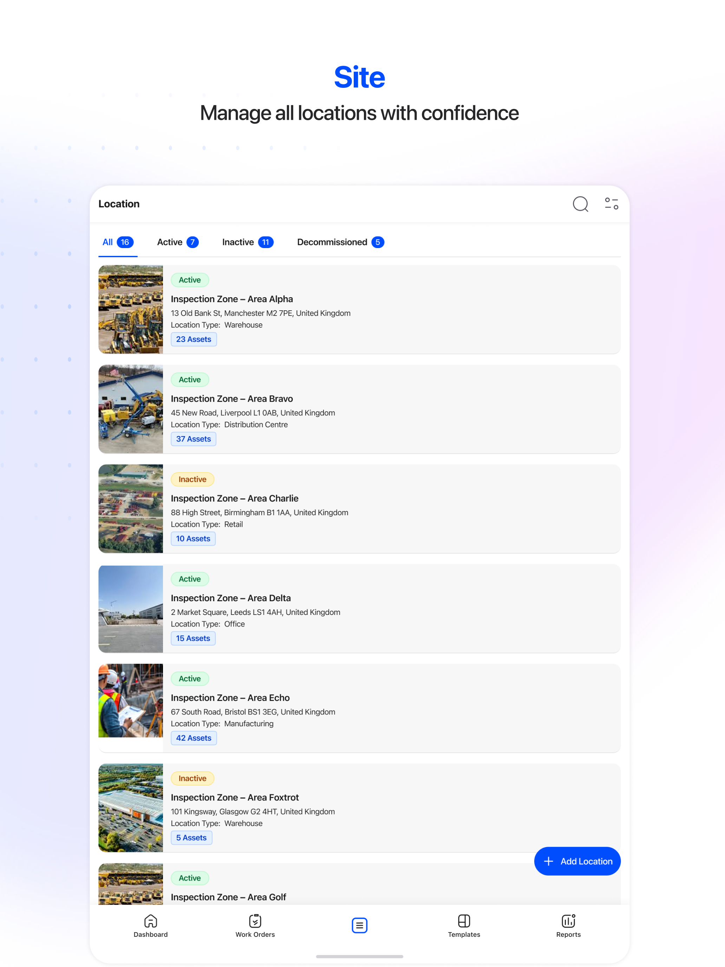This screenshot has height=967, width=725.
Task: Click Location Type: Distribution Centre text
Action: pos(229,424)
